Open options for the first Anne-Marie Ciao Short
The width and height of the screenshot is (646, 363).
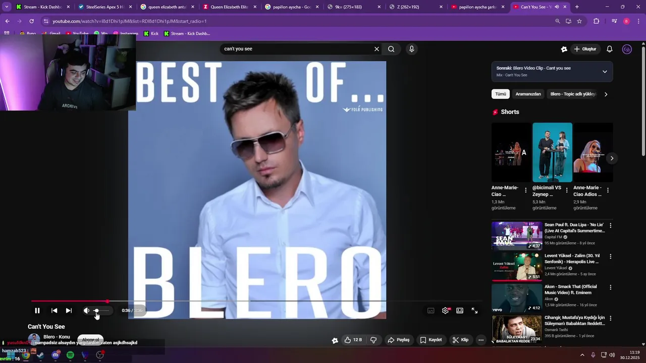point(526,190)
